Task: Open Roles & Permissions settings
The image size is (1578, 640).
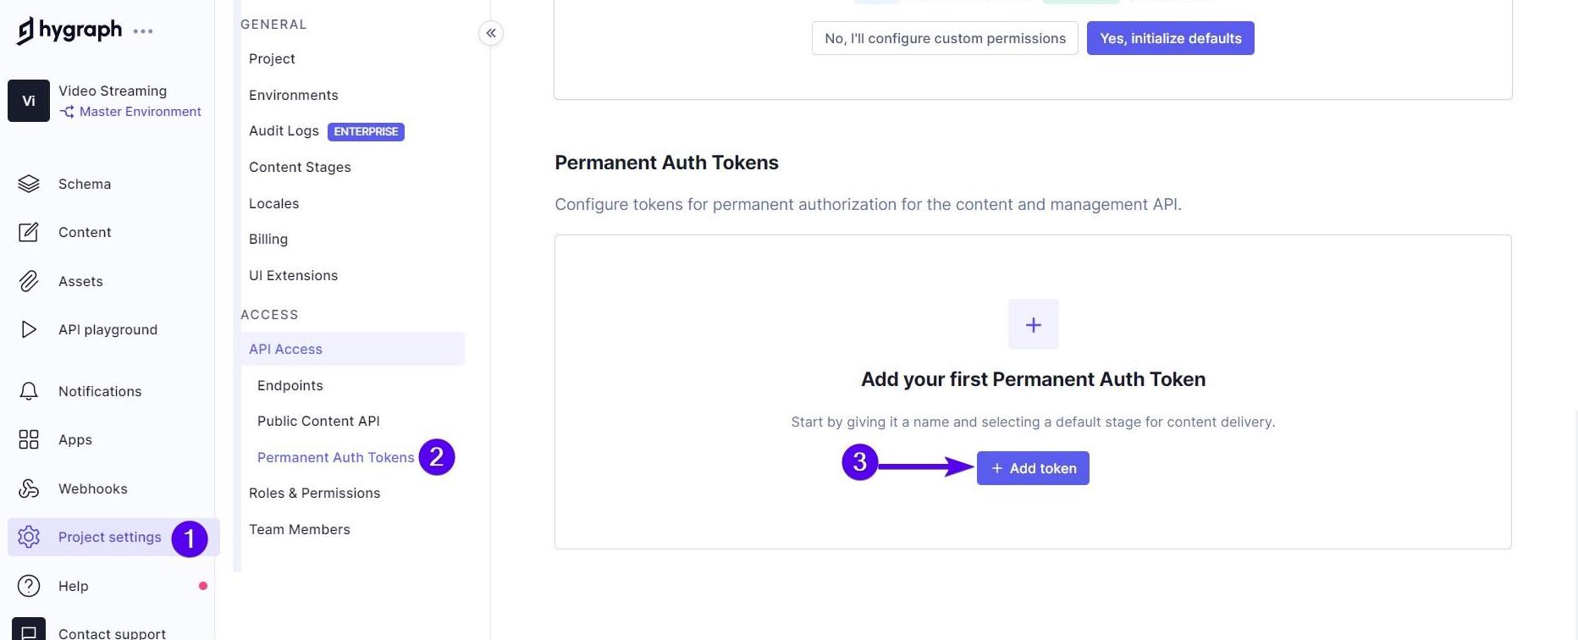Action: point(314,493)
